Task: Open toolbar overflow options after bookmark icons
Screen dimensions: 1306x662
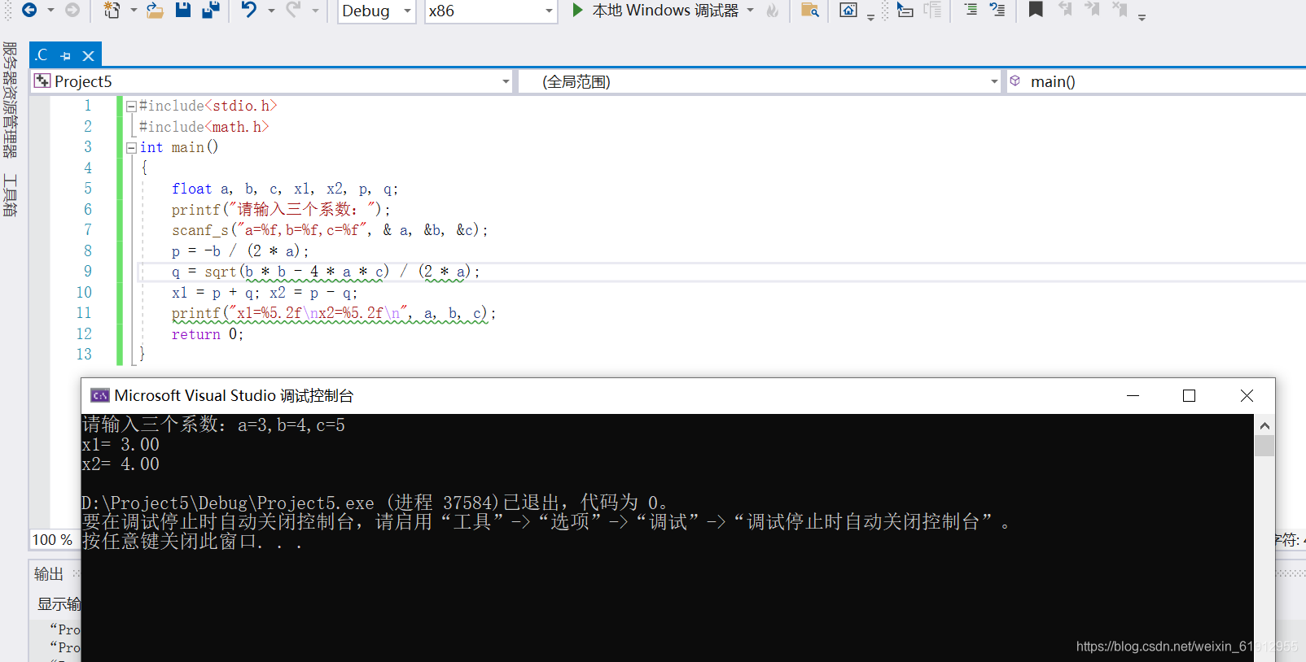Action: (1142, 16)
